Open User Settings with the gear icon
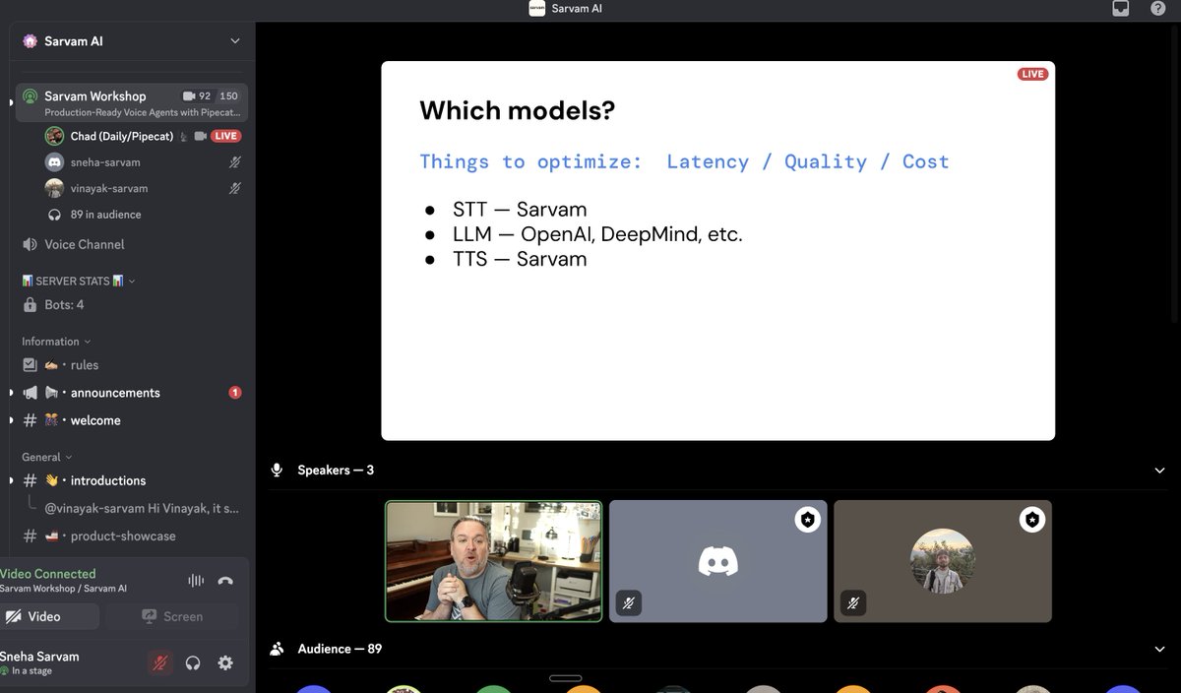 225,662
